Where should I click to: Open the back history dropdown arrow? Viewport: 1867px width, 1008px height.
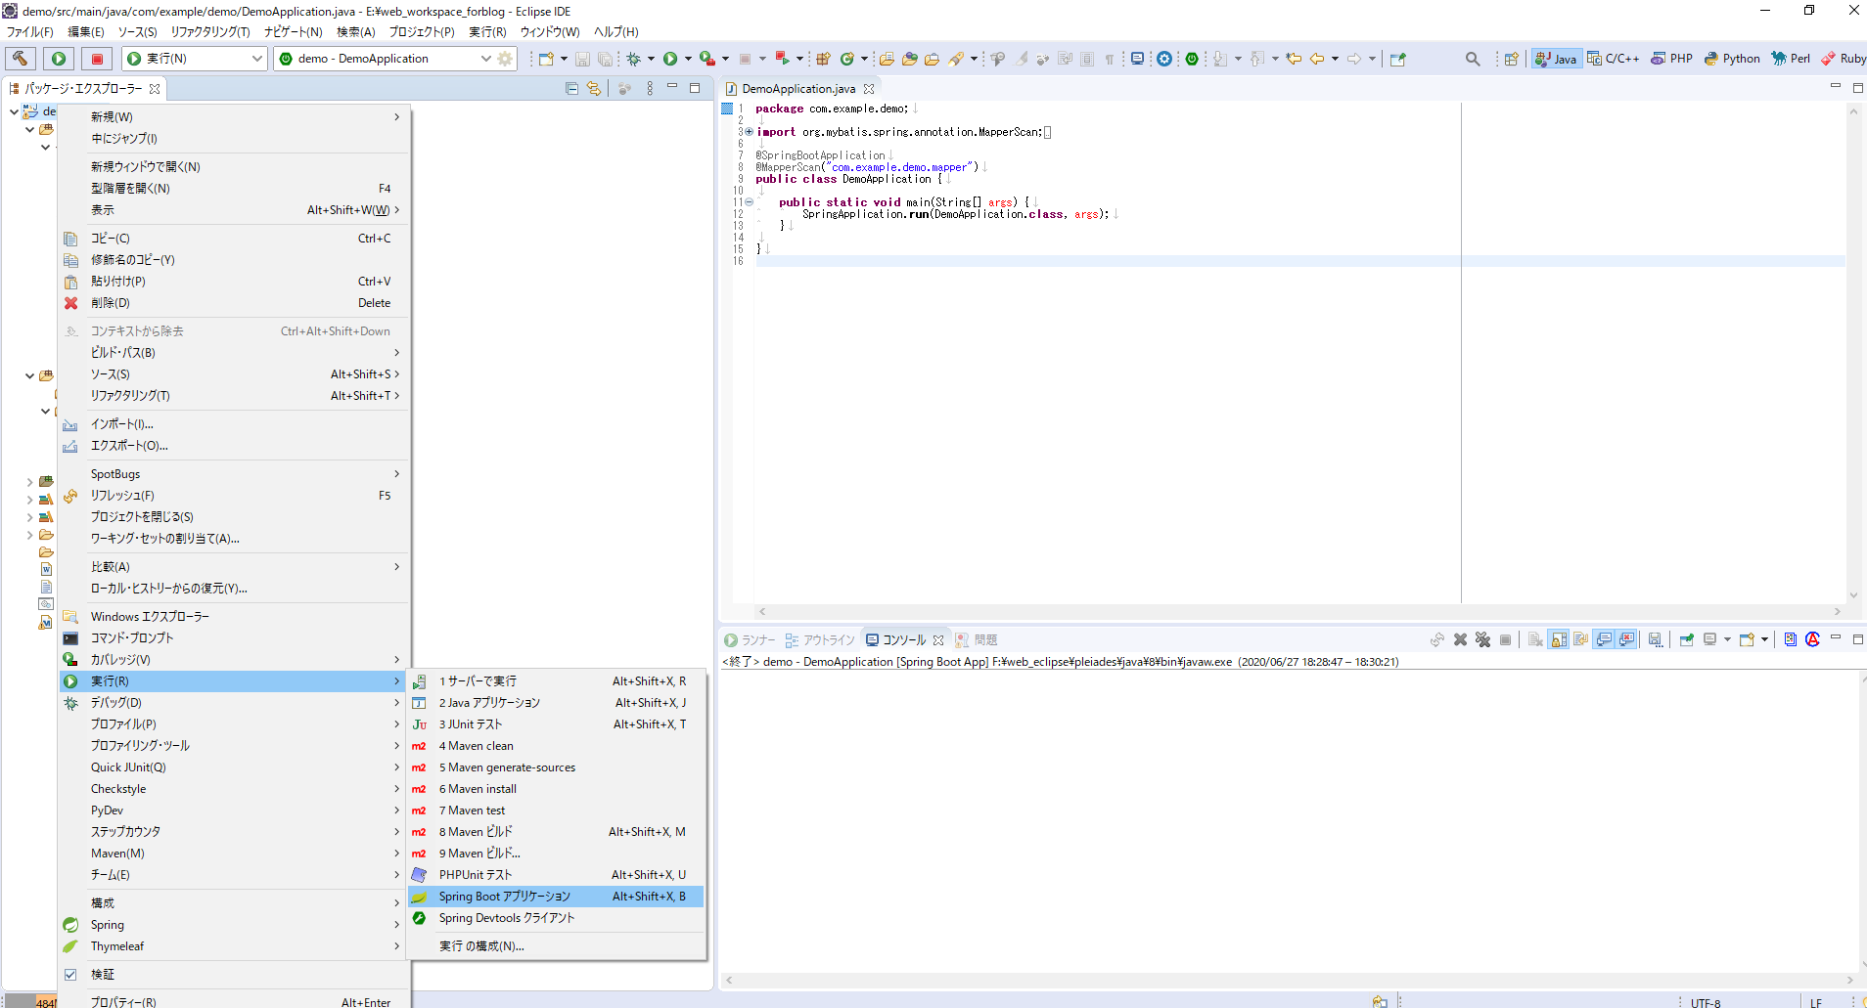click(x=1335, y=59)
